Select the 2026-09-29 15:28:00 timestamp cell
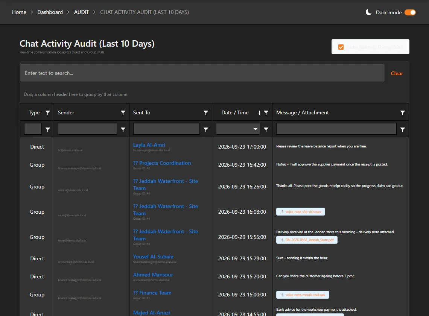Viewport: 429px width, 316px height. click(x=242, y=258)
